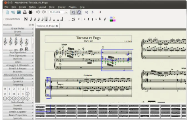
Task: Rewind playback to the start
Action: click(x=87, y=12)
